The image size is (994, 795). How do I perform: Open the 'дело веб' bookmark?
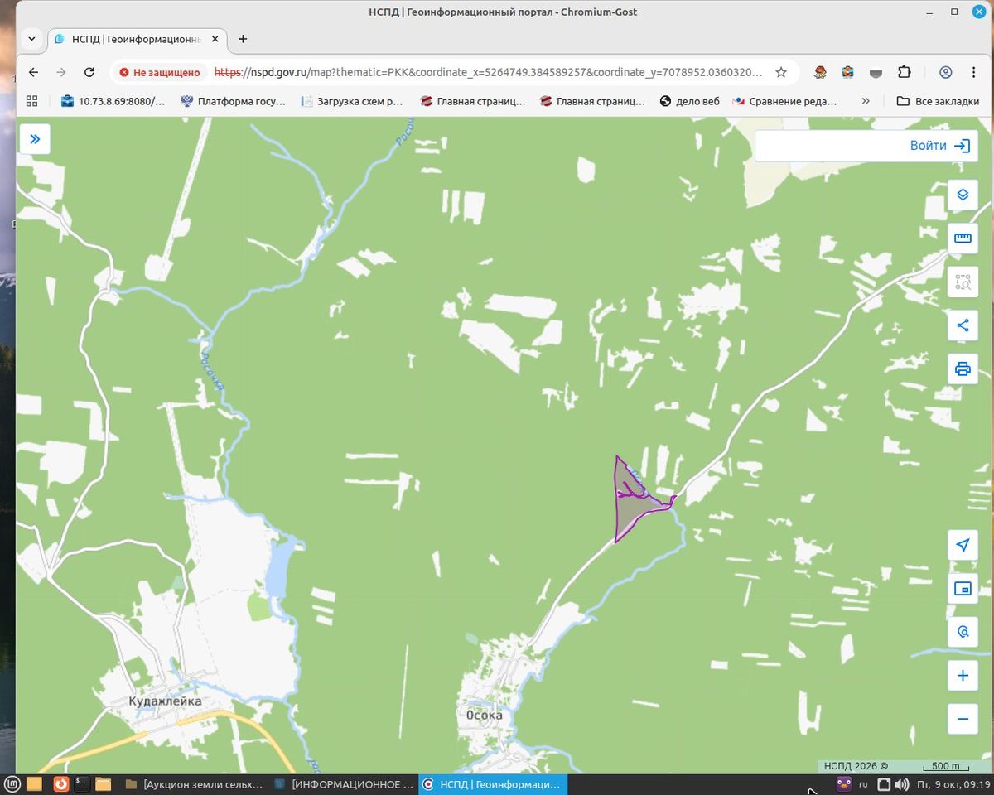pyautogui.click(x=689, y=101)
